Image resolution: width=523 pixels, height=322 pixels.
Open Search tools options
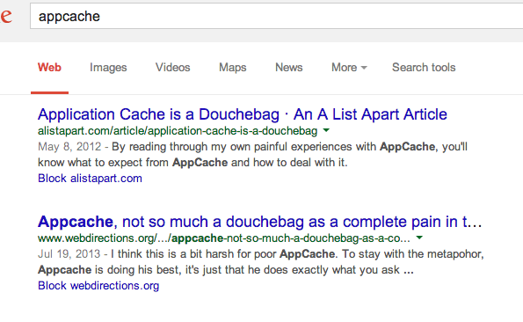click(424, 68)
